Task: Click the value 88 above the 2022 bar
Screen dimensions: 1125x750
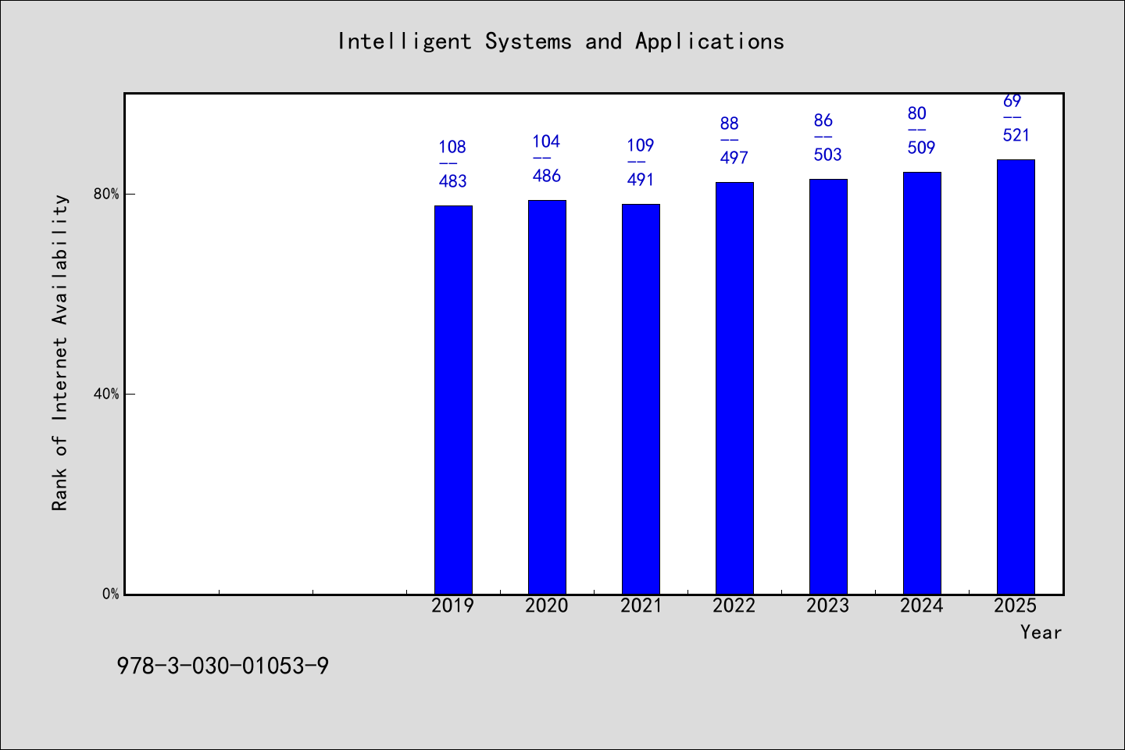Action: point(729,123)
